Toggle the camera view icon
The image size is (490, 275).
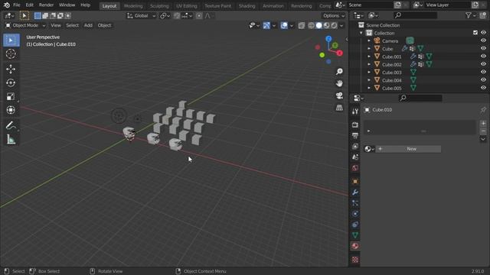point(339,95)
